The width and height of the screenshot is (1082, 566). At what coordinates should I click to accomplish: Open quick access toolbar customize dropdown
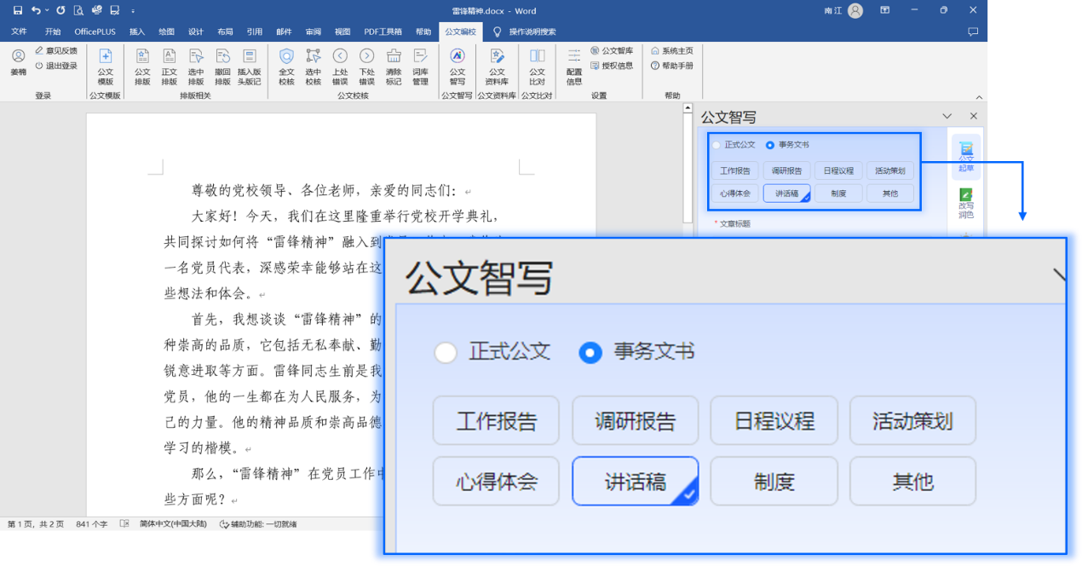(x=134, y=11)
